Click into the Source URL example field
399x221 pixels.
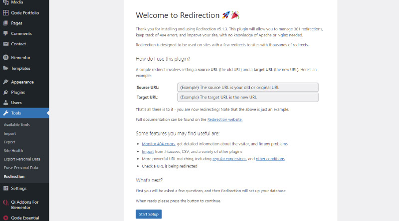tap(248, 88)
